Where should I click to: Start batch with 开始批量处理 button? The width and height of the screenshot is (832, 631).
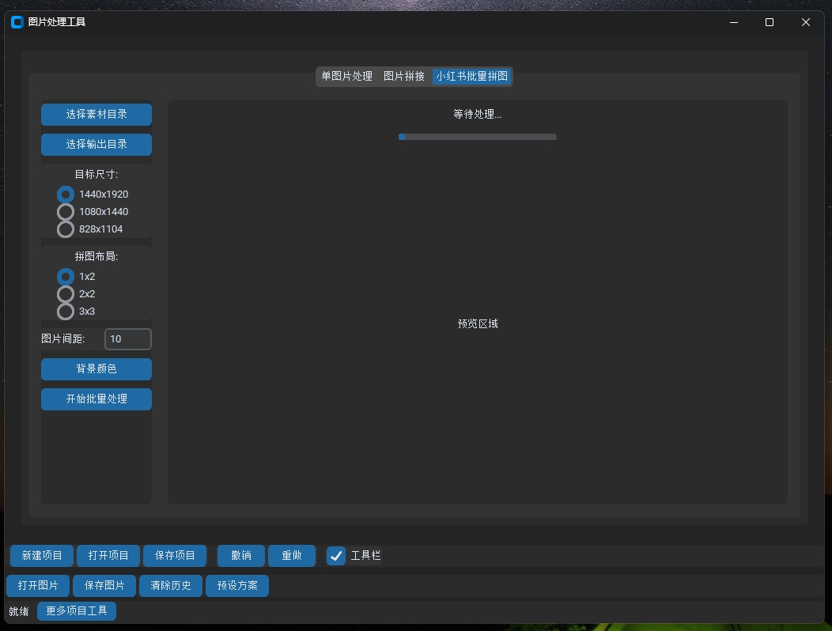[x=96, y=399]
